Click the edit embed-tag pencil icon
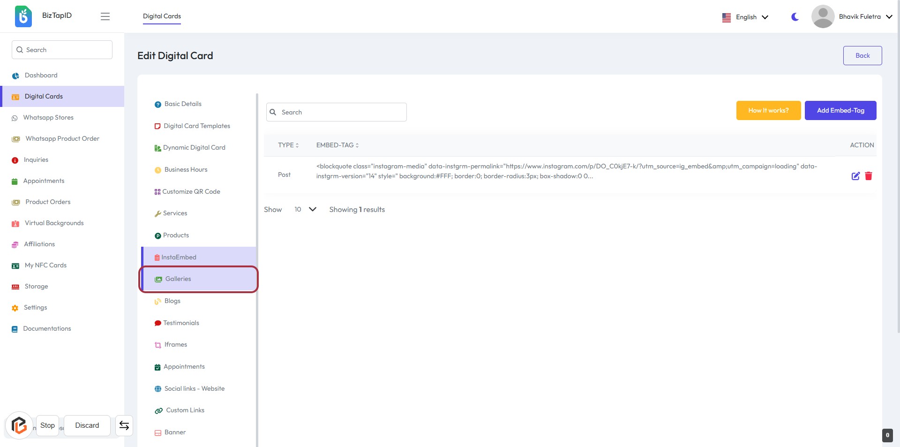The height and width of the screenshot is (447, 900). click(x=855, y=176)
